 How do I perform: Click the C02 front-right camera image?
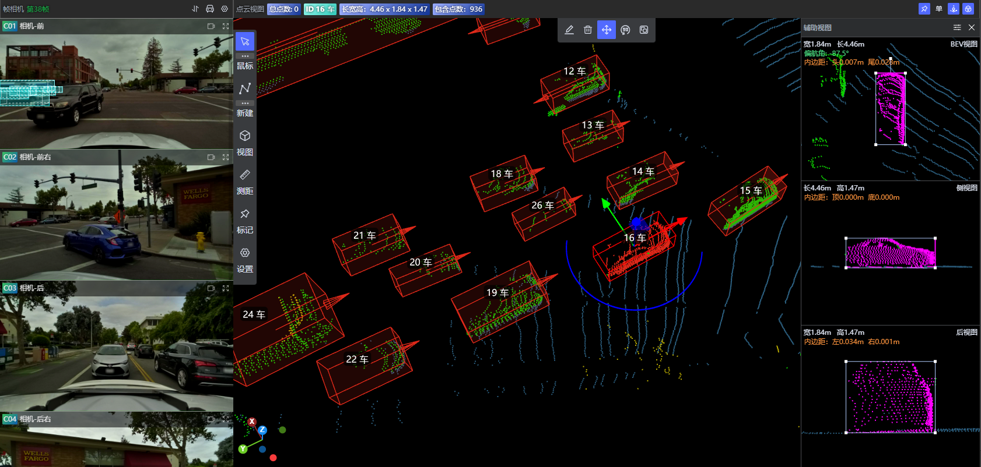click(x=117, y=222)
